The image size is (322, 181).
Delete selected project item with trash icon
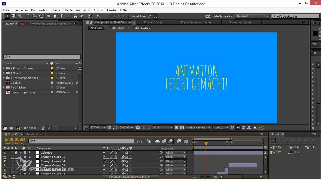pyautogui.click(x=43, y=128)
